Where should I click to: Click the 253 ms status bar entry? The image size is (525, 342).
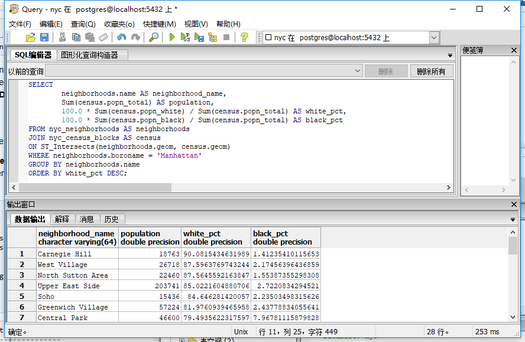pyautogui.click(x=487, y=331)
